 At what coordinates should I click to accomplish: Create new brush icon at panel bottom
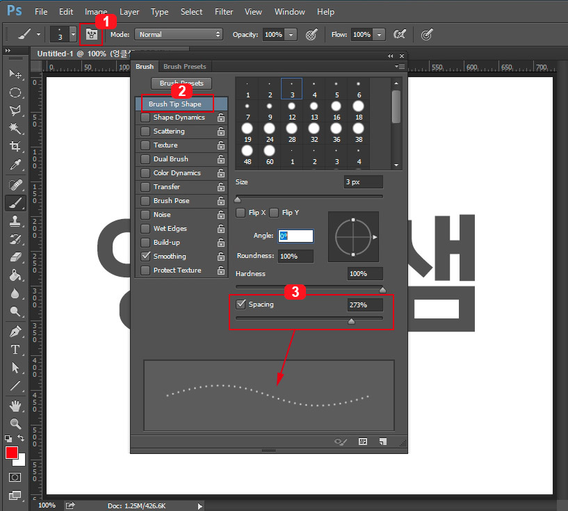pos(383,441)
